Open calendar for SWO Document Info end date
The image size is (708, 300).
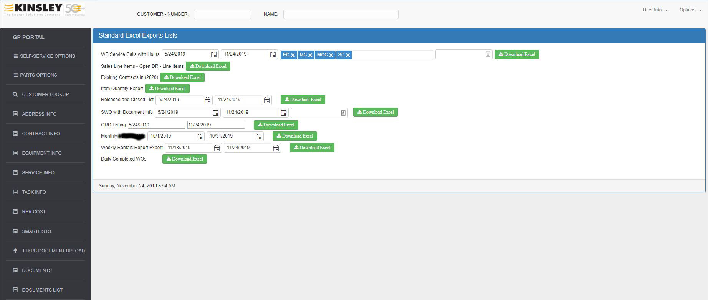[284, 113]
